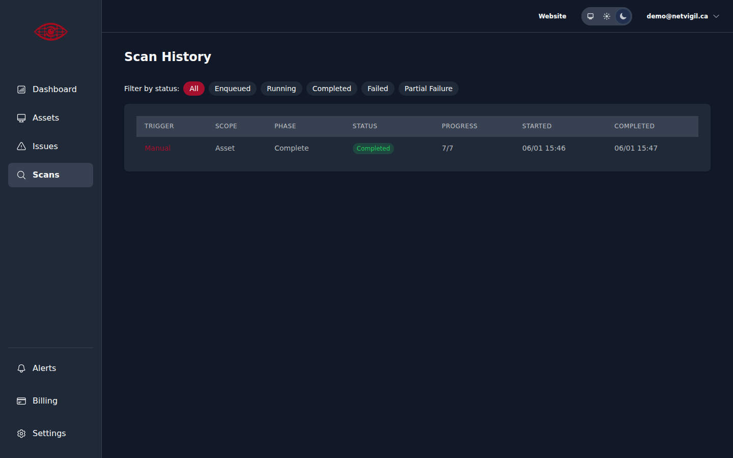Screen dimensions: 733x458
Task: Open the Settings page
Action: [50, 434]
